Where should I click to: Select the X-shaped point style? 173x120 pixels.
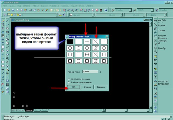coord(96,42)
